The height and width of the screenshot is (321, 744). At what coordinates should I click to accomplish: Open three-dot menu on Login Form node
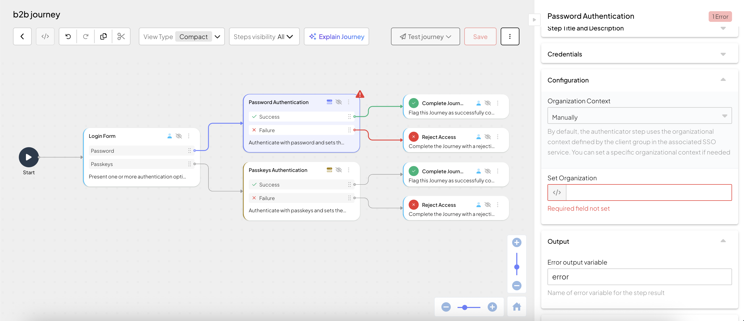[x=188, y=136]
